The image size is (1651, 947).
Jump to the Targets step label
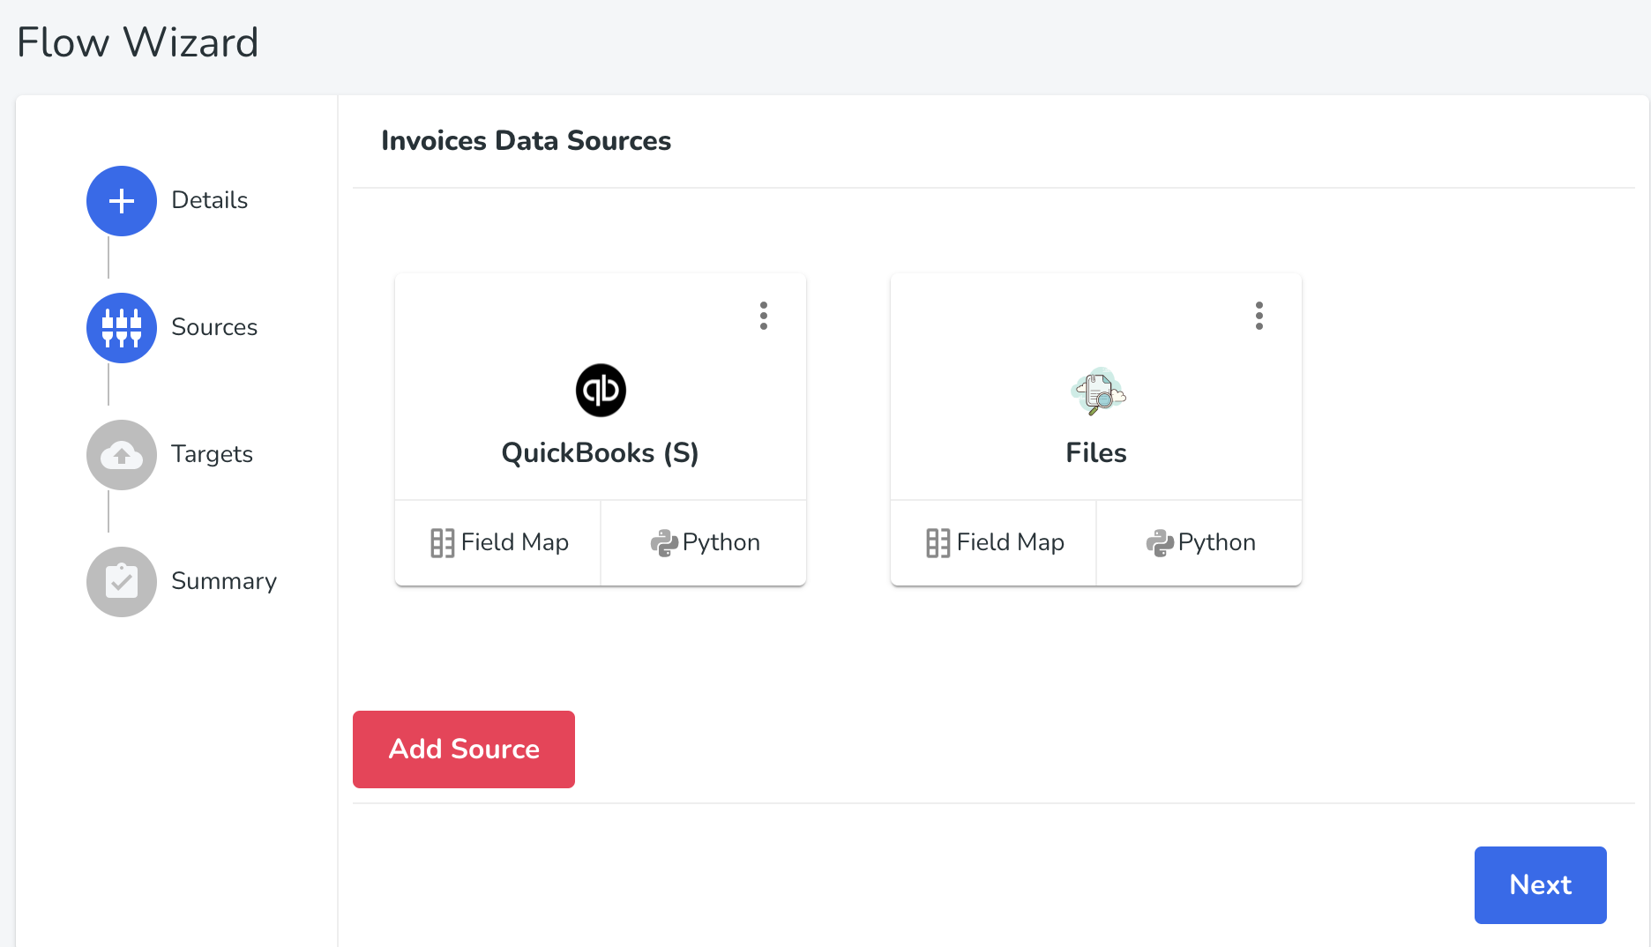click(212, 454)
